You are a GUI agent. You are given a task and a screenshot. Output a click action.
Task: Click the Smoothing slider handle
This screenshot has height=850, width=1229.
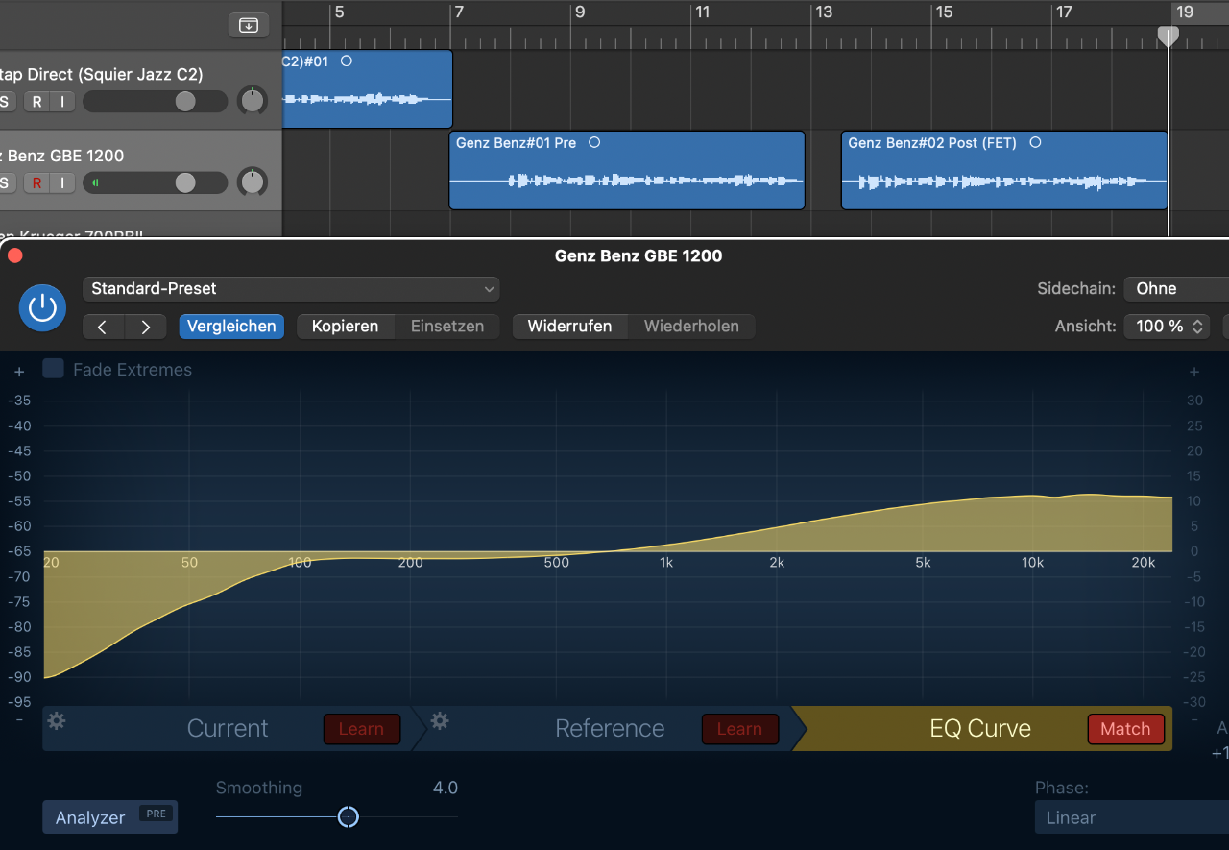tap(349, 816)
